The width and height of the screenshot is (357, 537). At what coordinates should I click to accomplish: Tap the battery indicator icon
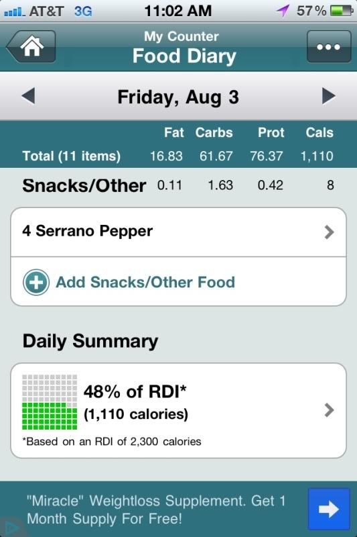pyautogui.click(x=342, y=11)
